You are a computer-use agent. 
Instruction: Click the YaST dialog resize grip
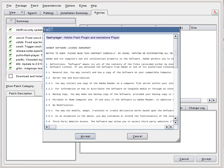click(x=178, y=140)
